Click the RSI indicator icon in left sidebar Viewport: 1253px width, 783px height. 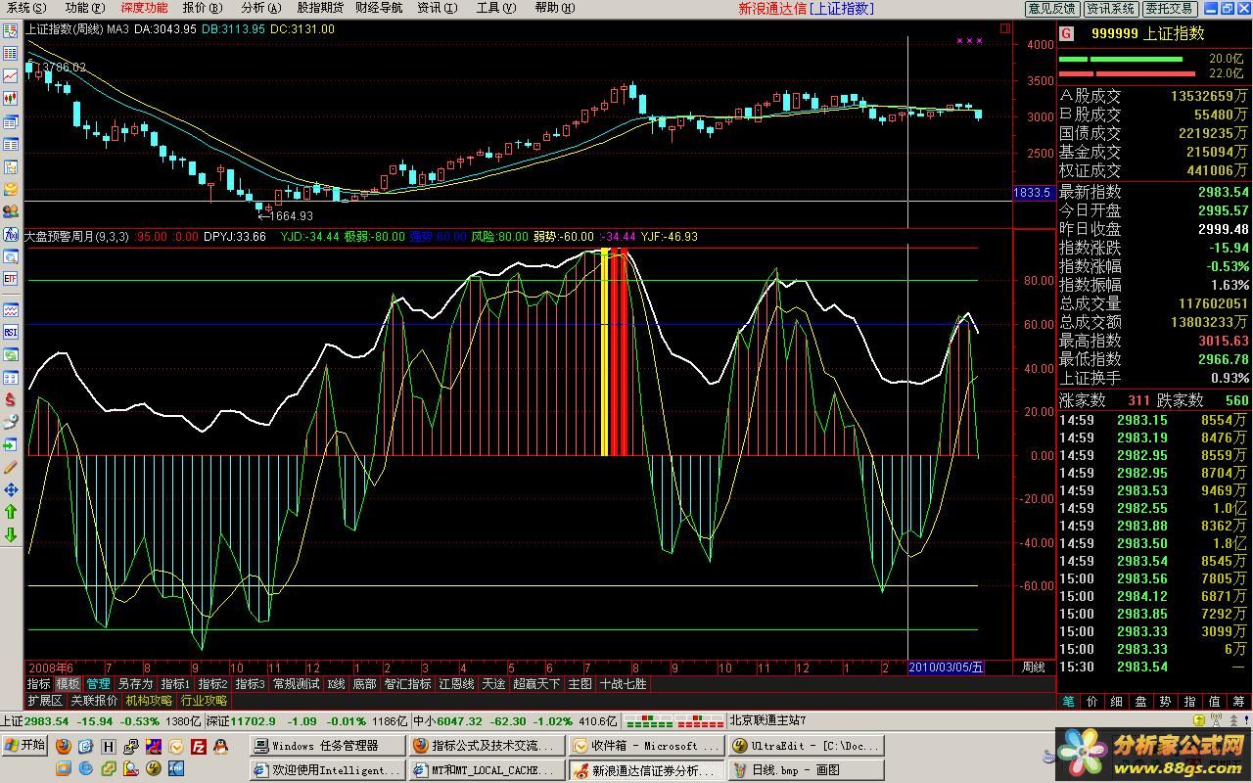11,332
